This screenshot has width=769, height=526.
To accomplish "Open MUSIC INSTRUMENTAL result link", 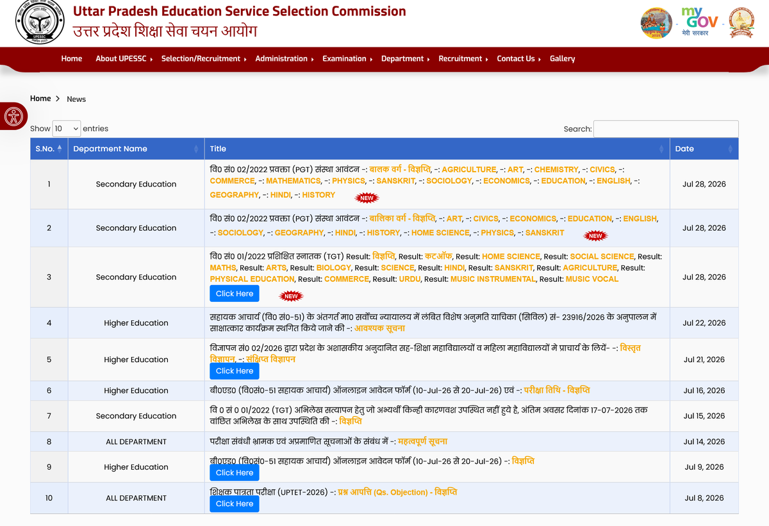I will tap(493, 279).
